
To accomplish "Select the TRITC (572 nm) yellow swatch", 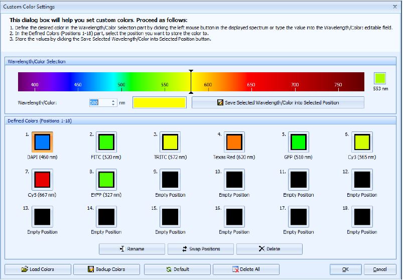I will (x=170, y=142).
